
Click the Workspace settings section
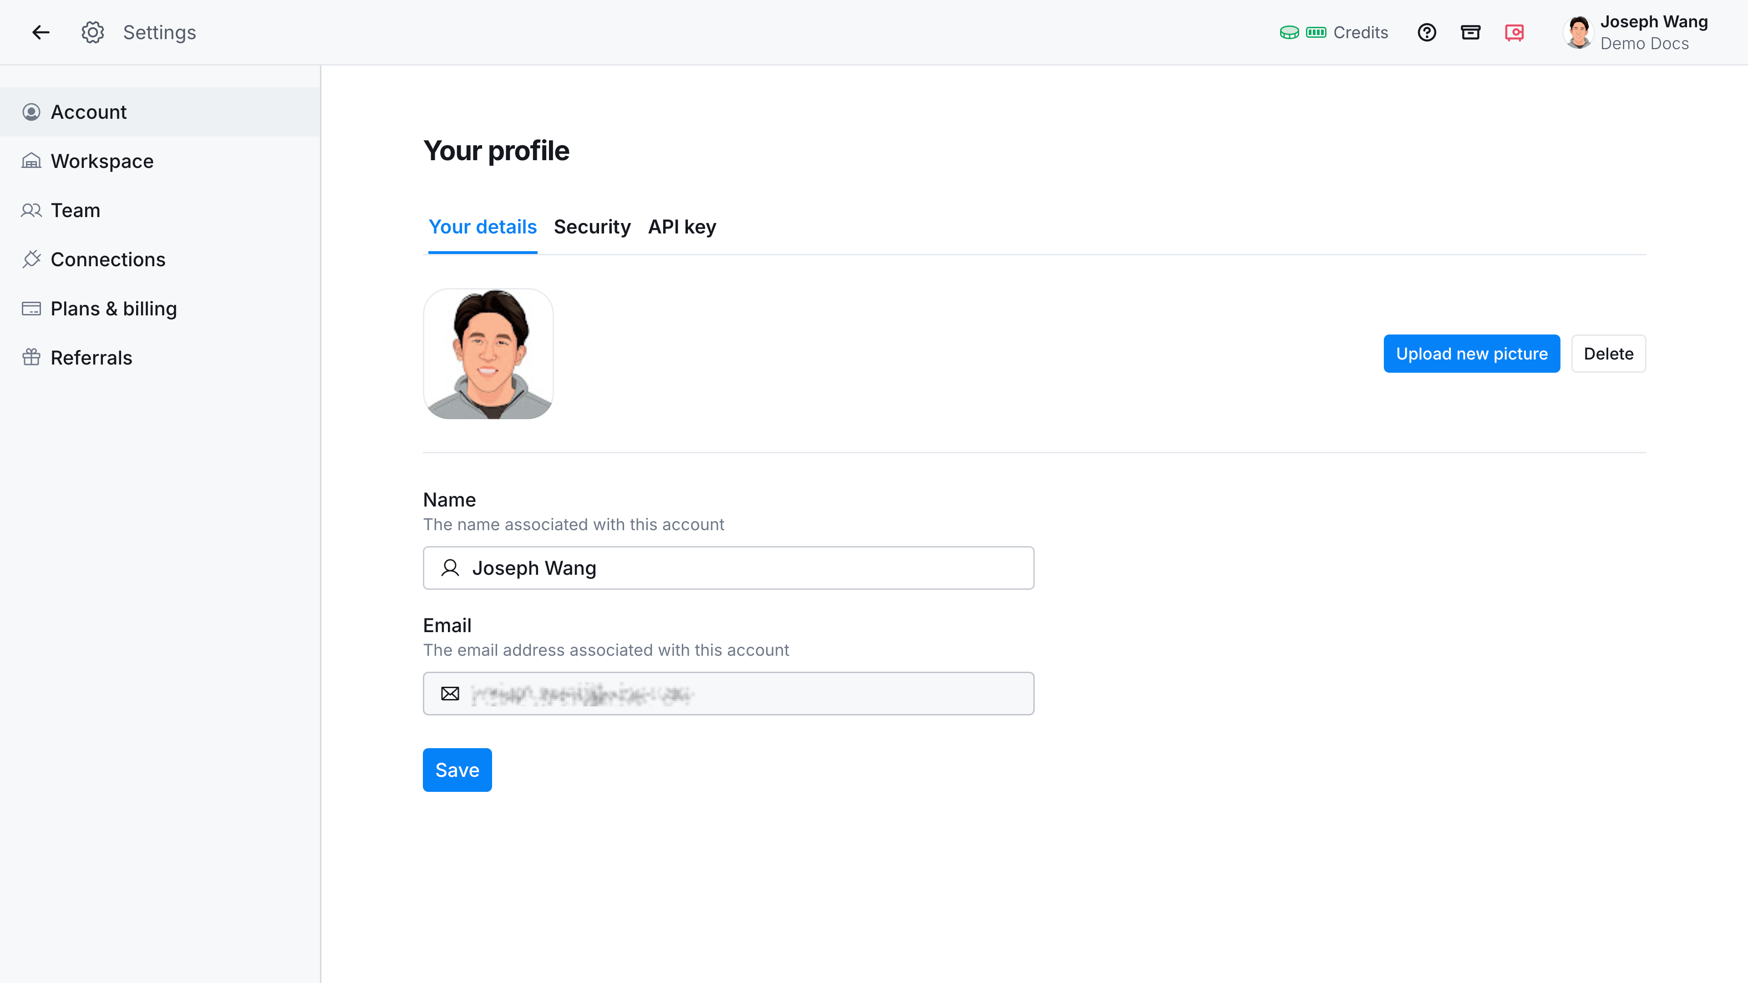101,161
